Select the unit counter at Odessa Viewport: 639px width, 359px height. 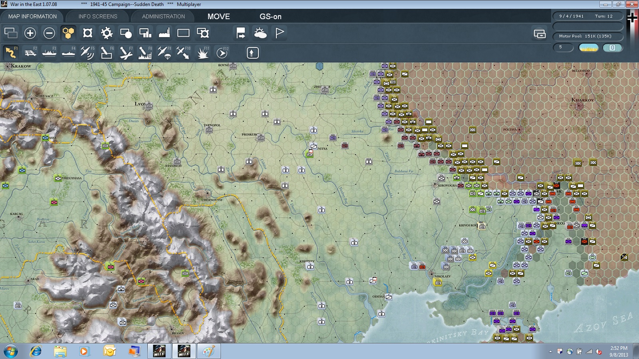(389, 297)
